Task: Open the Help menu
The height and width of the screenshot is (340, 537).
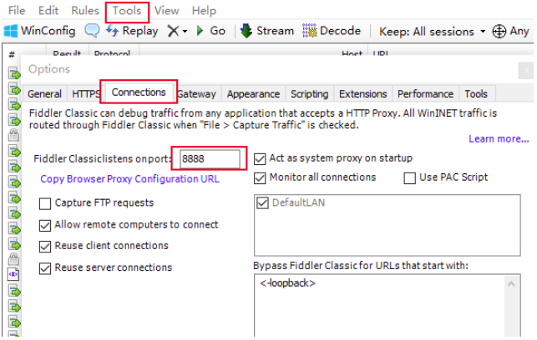Action: tap(204, 11)
